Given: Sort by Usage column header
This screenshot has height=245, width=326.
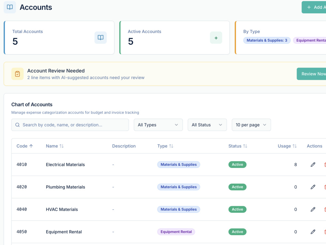Looking at the screenshot, I should pyautogui.click(x=287, y=146).
